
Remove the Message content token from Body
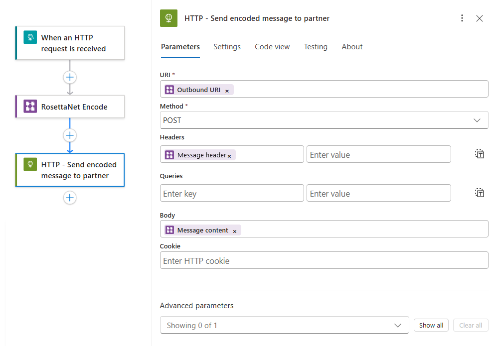pos(235,231)
